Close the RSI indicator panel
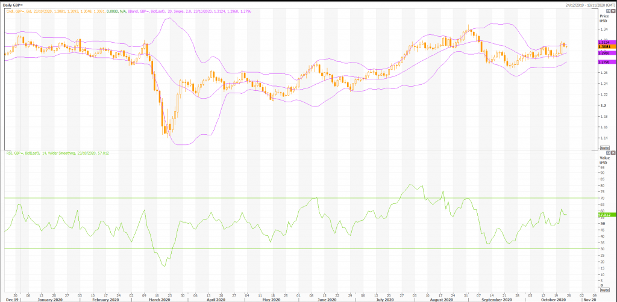617x302 pixels. click(613, 153)
